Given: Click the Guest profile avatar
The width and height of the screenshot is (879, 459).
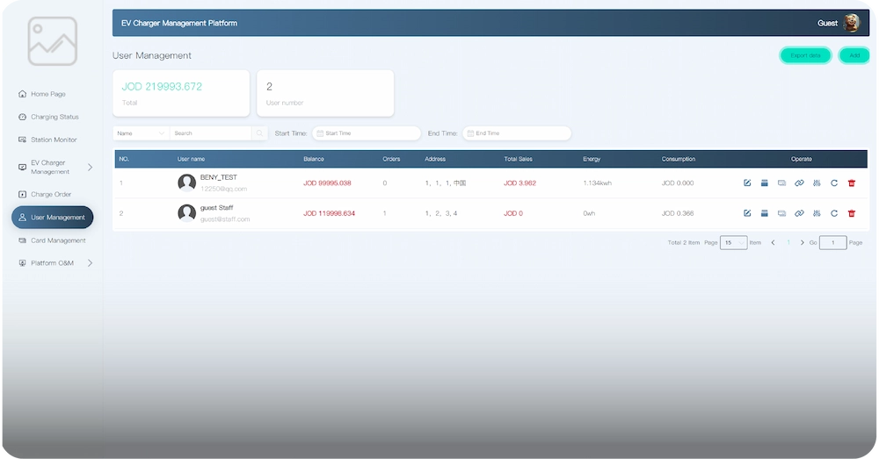Looking at the screenshot, I should 851,23.
